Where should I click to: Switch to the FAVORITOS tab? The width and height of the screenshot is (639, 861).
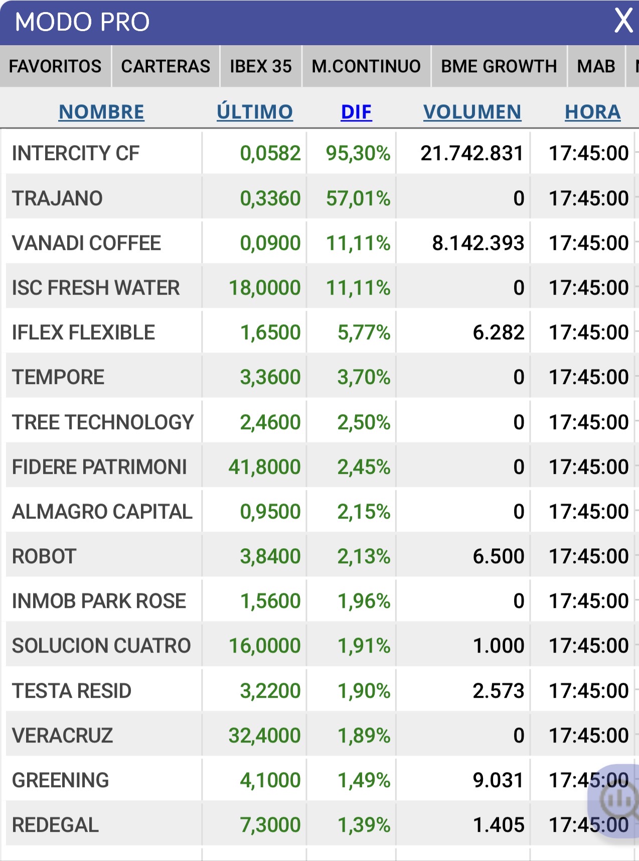[x=55, y=66]
